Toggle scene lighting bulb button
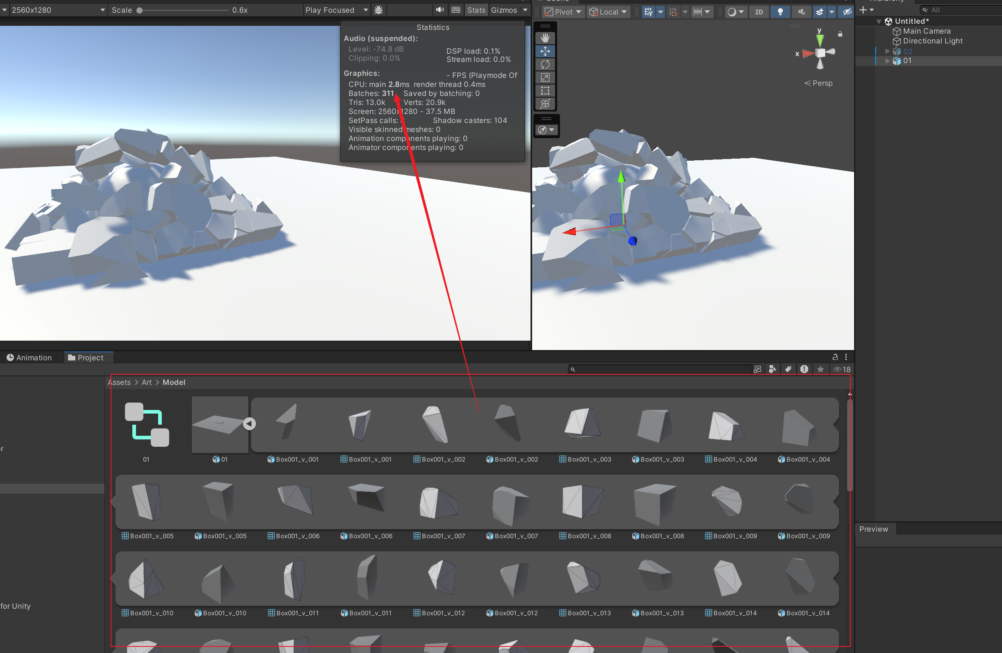The image size is (1002, 653). pos(780,12)
